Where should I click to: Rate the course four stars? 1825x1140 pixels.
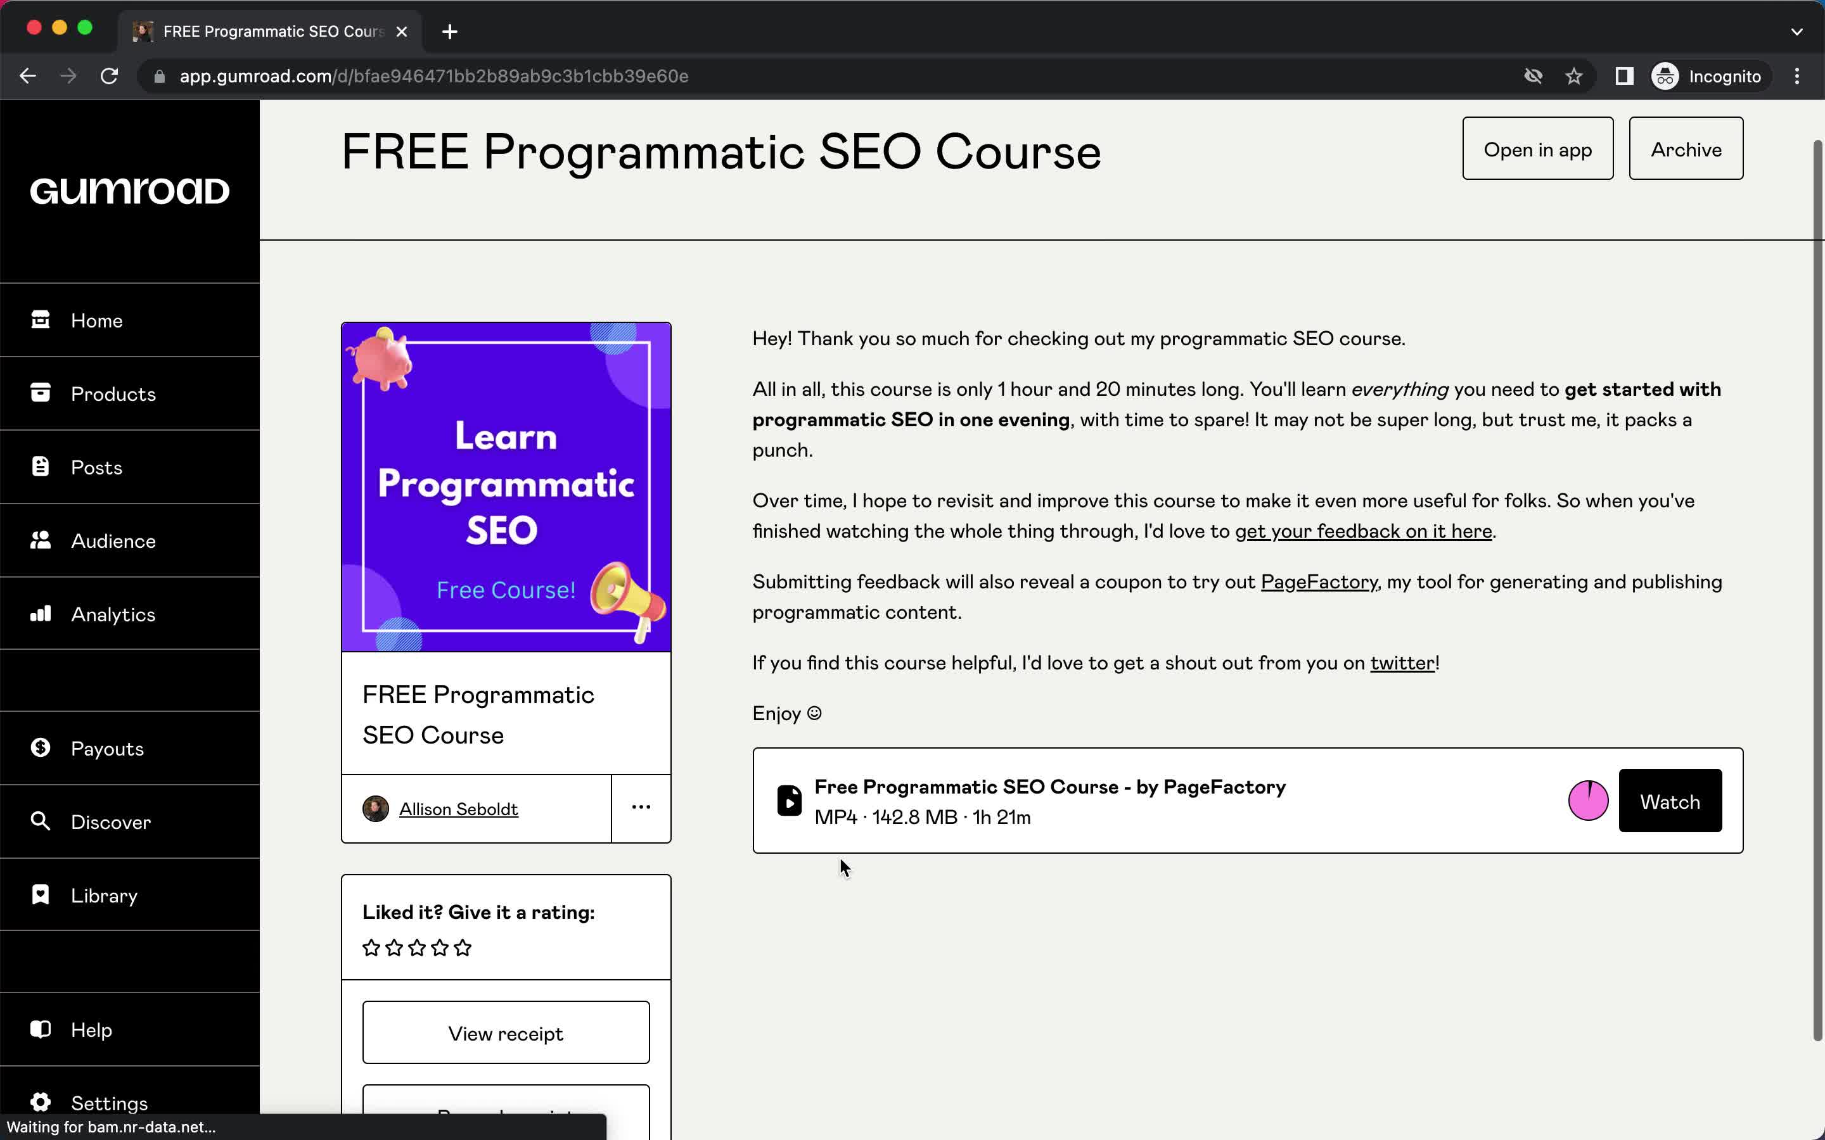pyautogui.click(x=440, y=947)
